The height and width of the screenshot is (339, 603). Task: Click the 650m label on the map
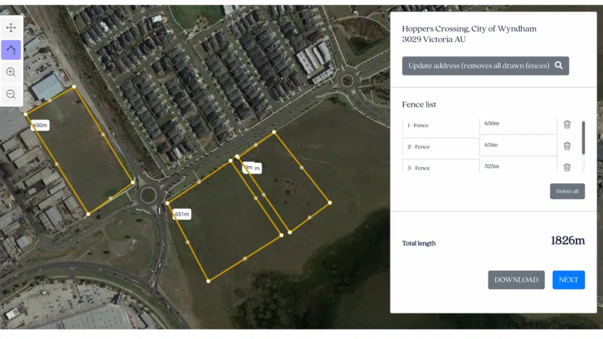pos(40,125)
